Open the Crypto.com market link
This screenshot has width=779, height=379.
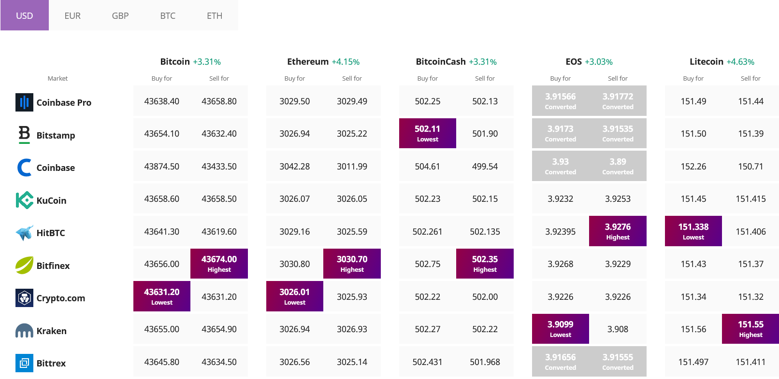[61, 298]
